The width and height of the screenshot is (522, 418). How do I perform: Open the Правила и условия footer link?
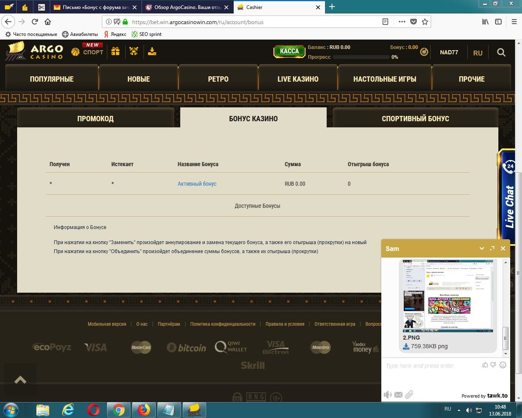point(285,324)
